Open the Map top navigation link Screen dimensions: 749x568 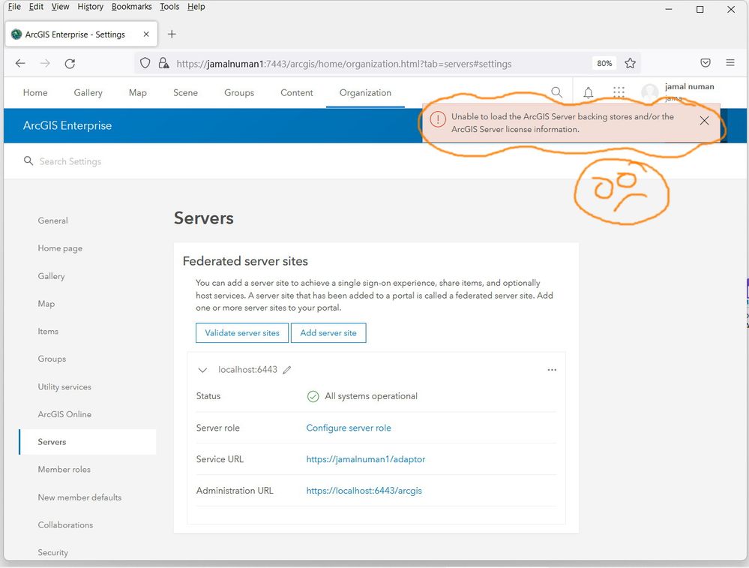coord(137,93)
